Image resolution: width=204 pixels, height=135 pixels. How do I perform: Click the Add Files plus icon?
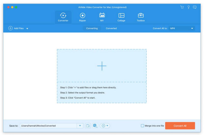(10, 28)
